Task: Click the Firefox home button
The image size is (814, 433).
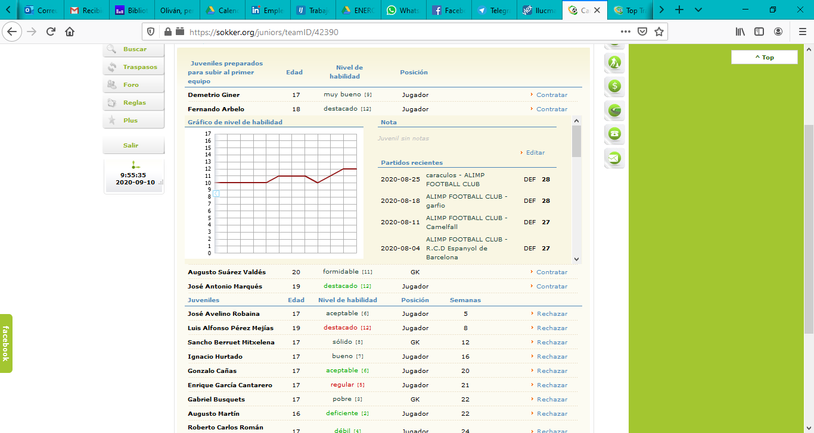Action: pos(70,32)
